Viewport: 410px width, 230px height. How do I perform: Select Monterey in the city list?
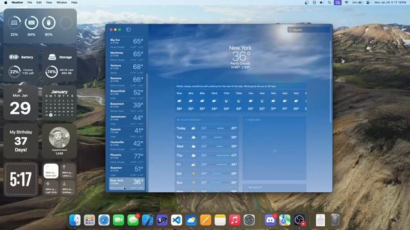pos(127,56)
